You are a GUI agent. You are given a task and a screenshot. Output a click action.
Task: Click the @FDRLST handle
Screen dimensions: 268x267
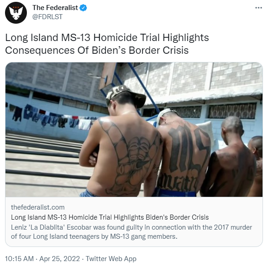point(47,17)
